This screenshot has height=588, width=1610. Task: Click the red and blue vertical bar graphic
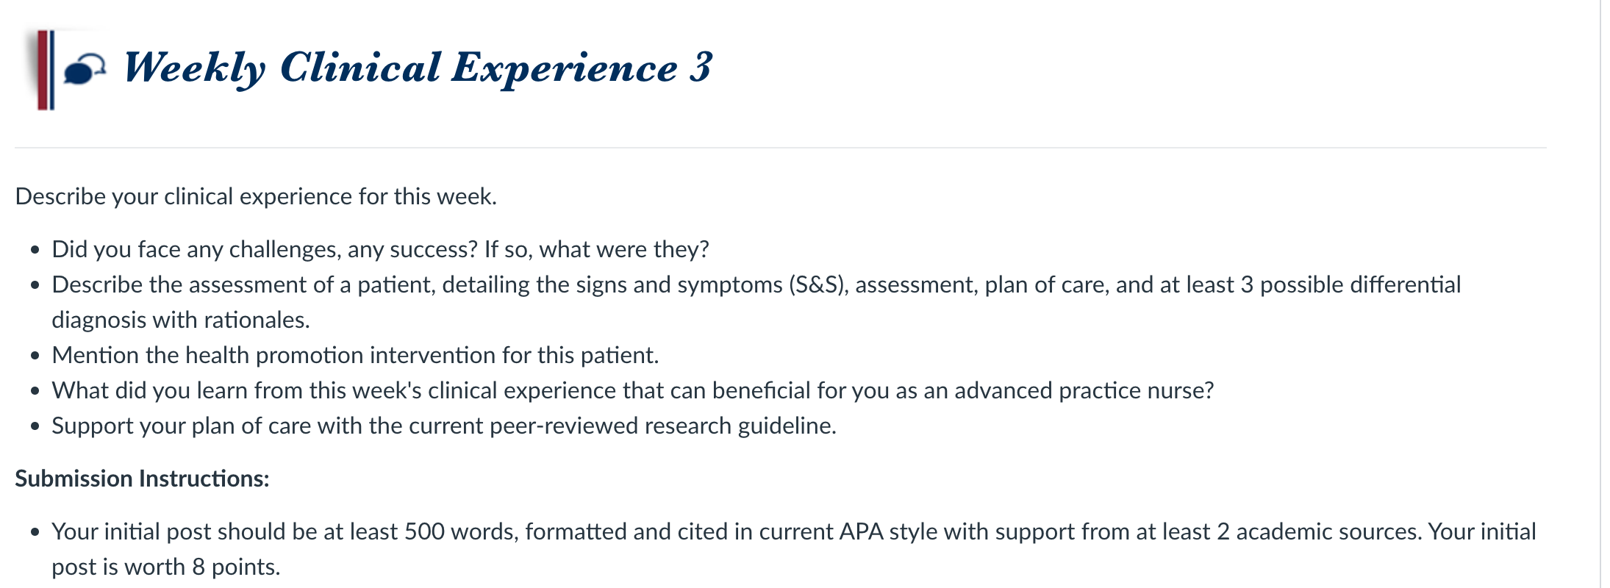coord(46,70)
